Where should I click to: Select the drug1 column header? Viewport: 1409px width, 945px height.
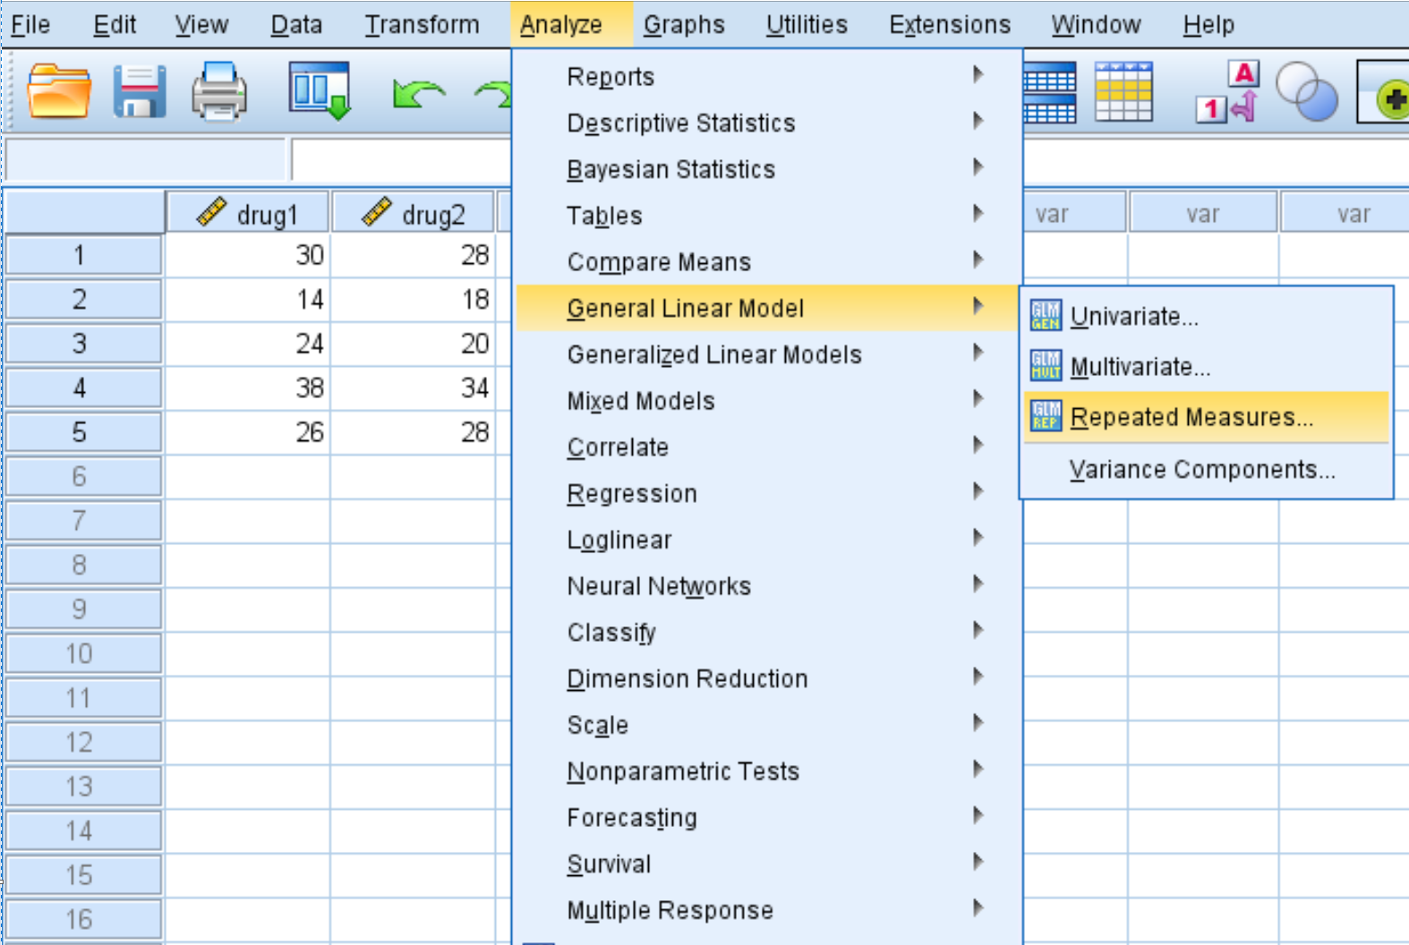[248, 213]
